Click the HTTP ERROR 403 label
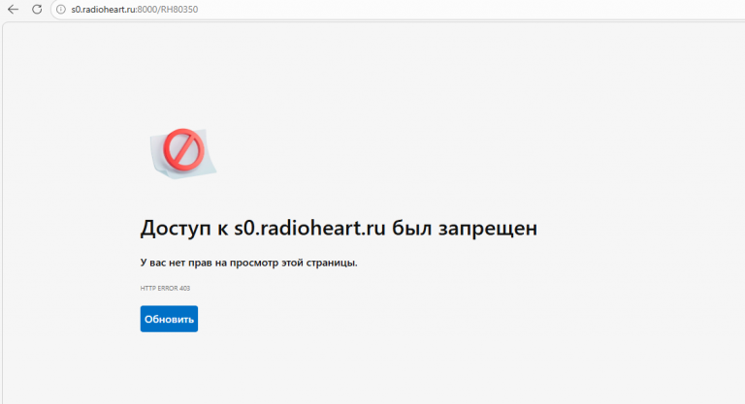The image size is (745, 404). click(165, 288)
